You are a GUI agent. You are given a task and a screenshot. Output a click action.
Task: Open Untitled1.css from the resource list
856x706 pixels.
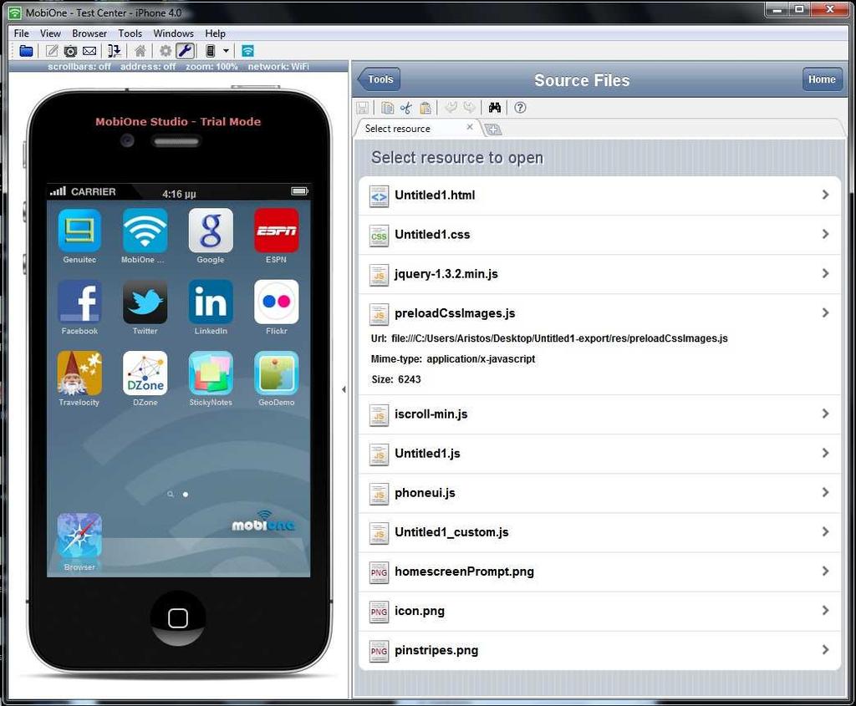pyautogui.click(x=599, y=235)
